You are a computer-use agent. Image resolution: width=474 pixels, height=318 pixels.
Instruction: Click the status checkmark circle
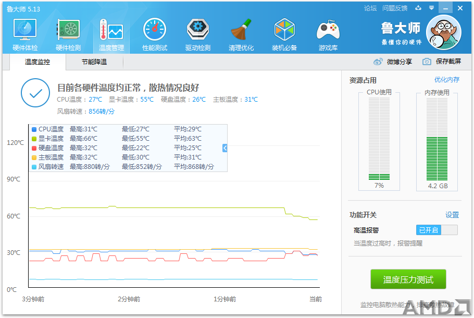click(35, 93)
